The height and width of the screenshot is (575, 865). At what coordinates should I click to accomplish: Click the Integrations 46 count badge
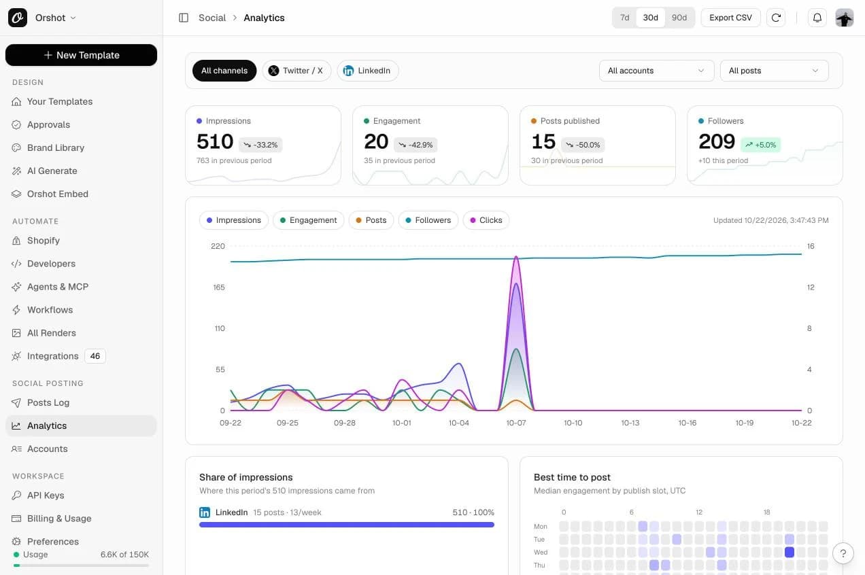(95, 356)
